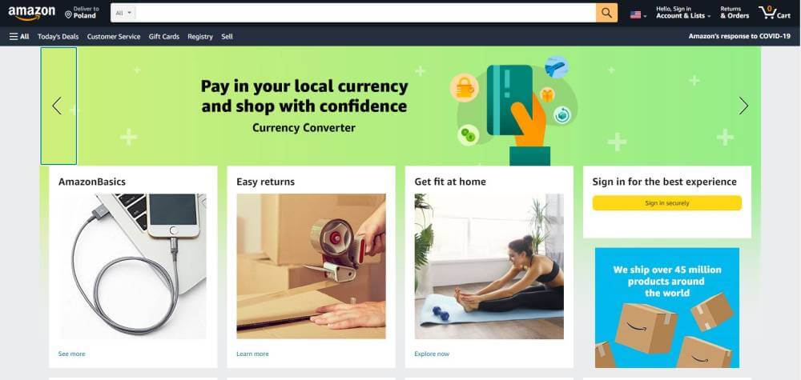Open Gift Cards in navigation bar
Image resolution: width=801 pixels, height=380 pixels.
click(x=164, y=36)
